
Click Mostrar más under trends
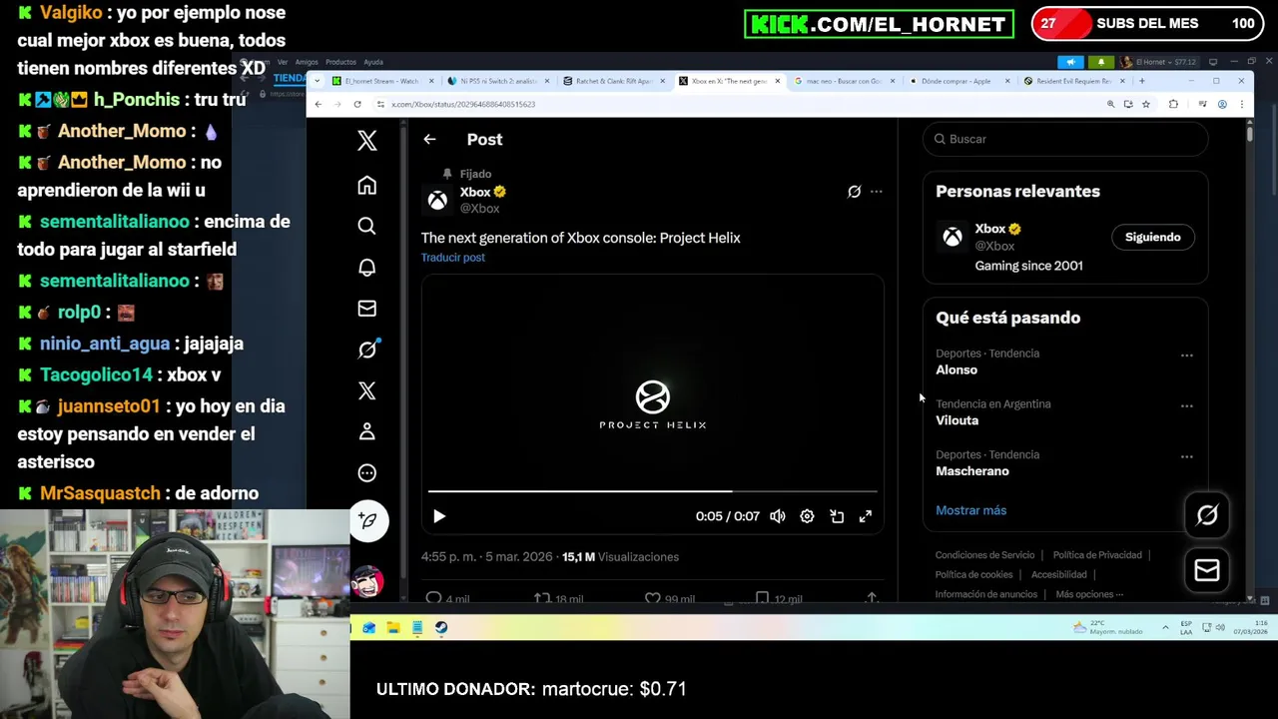(970, 510)
